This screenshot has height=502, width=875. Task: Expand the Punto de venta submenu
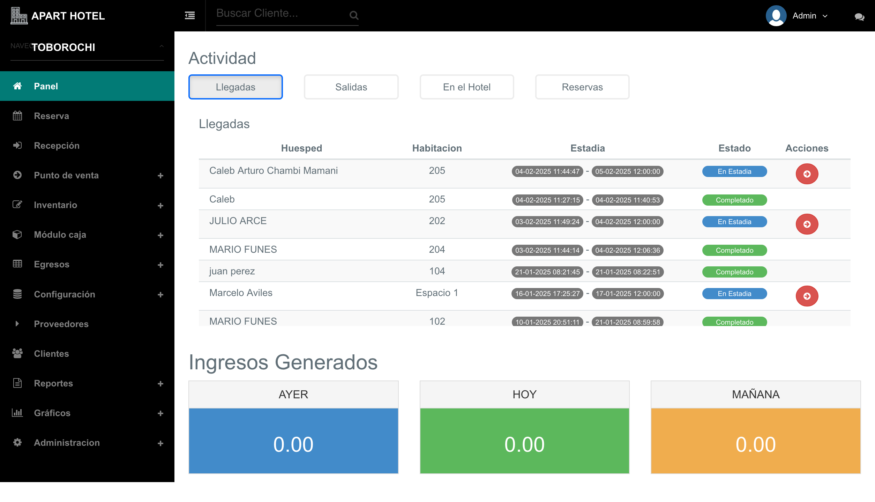(160, 176)
